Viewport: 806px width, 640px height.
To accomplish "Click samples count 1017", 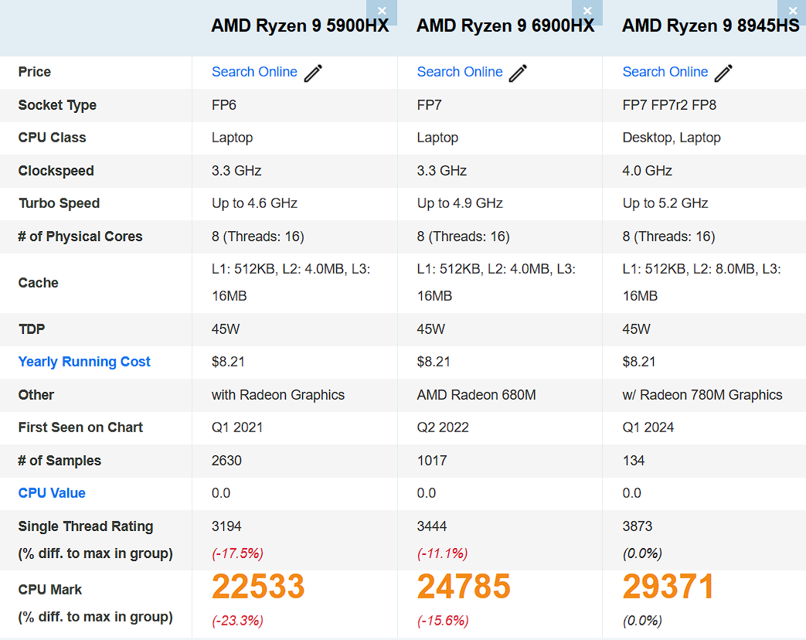I will (432, 461).
